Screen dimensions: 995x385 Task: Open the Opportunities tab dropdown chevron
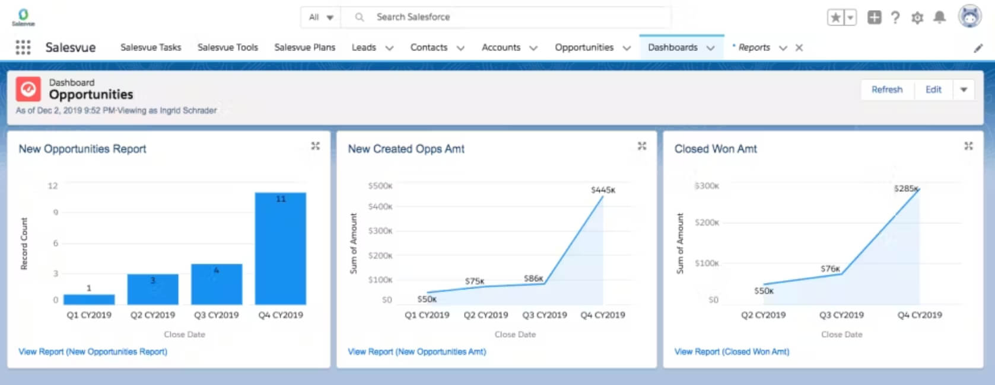pos(627,48)
